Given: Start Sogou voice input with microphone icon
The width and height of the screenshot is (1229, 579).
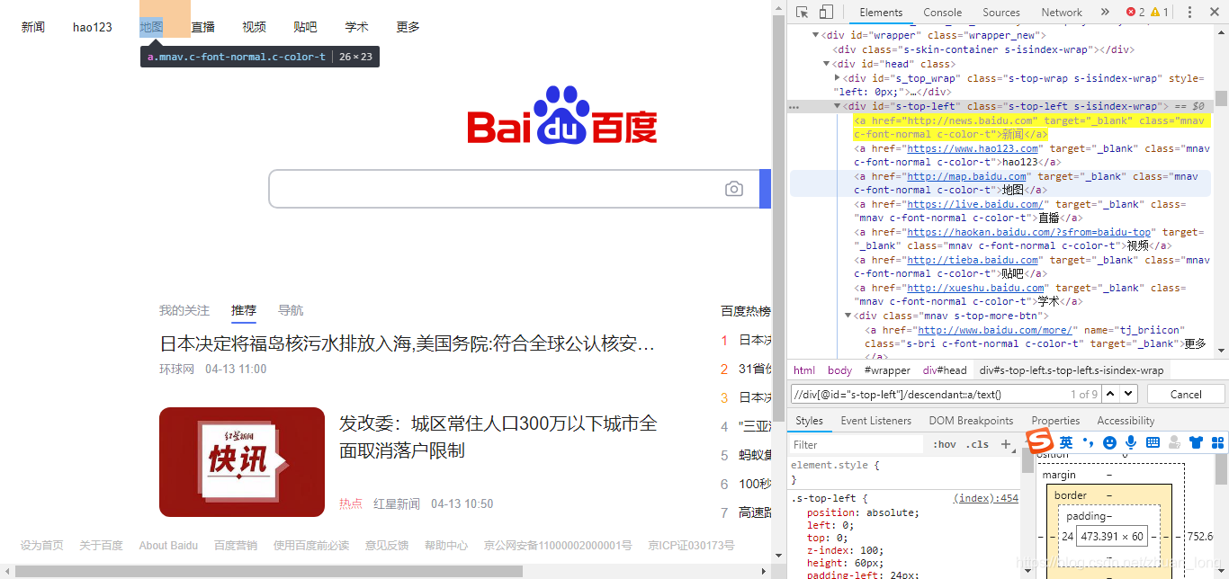Looking at the screenshot, I should tap(1131, 441).
